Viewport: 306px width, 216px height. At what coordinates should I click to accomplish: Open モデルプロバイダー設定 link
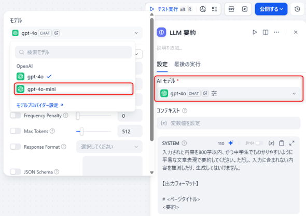point(40,105)
